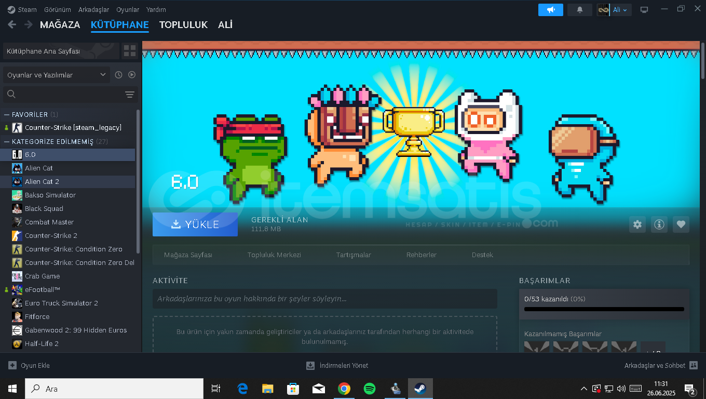Show game info icon
Screen dimensions: 706x399
click(x=659, y=224)
